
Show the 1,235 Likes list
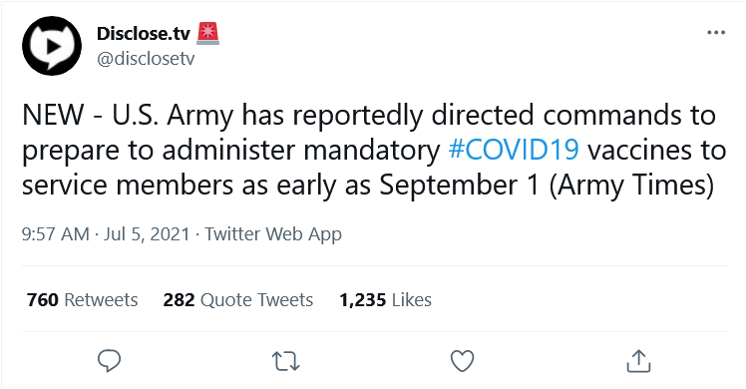click(385, 300)
